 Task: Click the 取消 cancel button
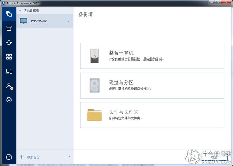click(214, 157)
